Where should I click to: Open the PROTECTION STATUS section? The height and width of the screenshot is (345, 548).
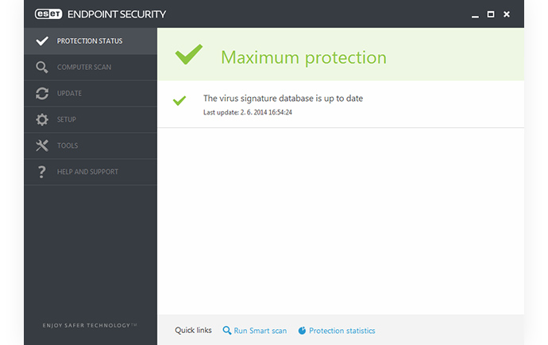click(x=91, y=41)
